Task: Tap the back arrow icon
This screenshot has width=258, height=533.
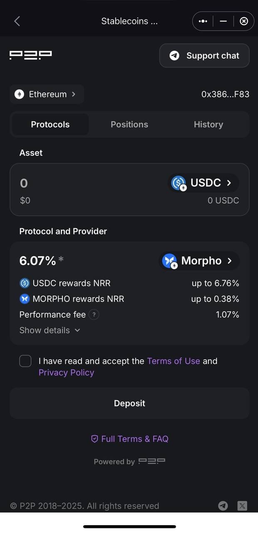Action: [x=17, y=21]
